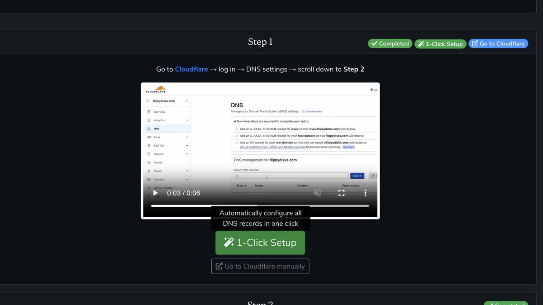Open the blue Cloudflare link in the instructions
Image resolution: width=543 pixels, height=305 pixels.
191,69
